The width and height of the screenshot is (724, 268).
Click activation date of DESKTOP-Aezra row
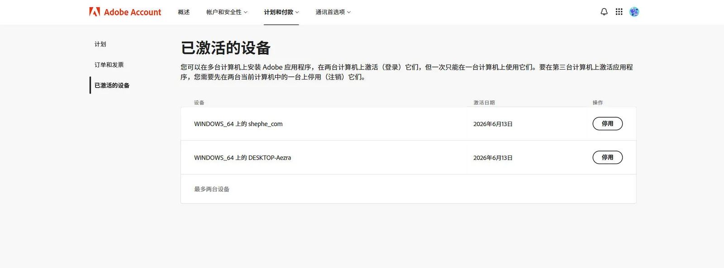(x=493, y=158)
